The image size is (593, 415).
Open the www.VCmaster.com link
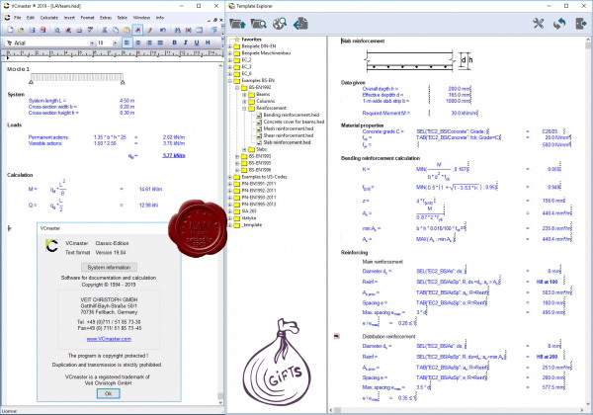click(x=109, y=339)
